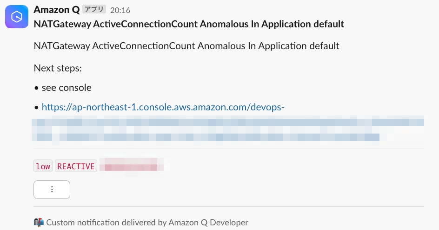The image size is (439, 230).
Task: Open the 20:16 message timestamp
Action: click(120, 10)
